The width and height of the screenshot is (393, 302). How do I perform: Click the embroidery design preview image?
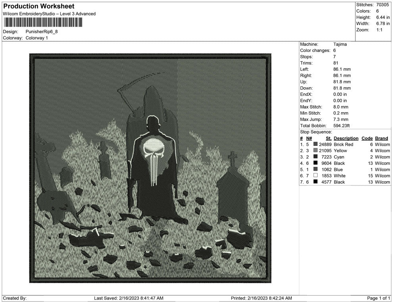(x=150, y=168)
